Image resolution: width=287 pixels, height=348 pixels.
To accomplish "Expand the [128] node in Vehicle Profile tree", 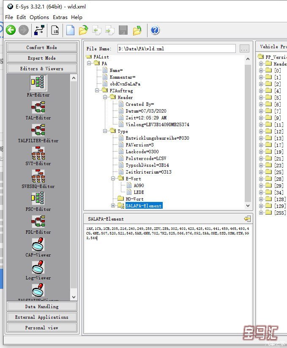I will 261,199.
